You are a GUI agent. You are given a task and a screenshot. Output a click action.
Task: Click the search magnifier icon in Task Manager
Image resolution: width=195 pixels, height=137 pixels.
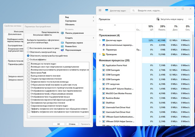click(x=133, y=11)
